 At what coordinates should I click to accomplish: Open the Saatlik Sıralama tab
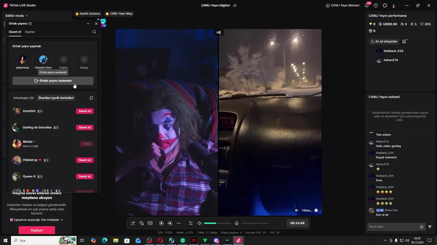[87, 14]
